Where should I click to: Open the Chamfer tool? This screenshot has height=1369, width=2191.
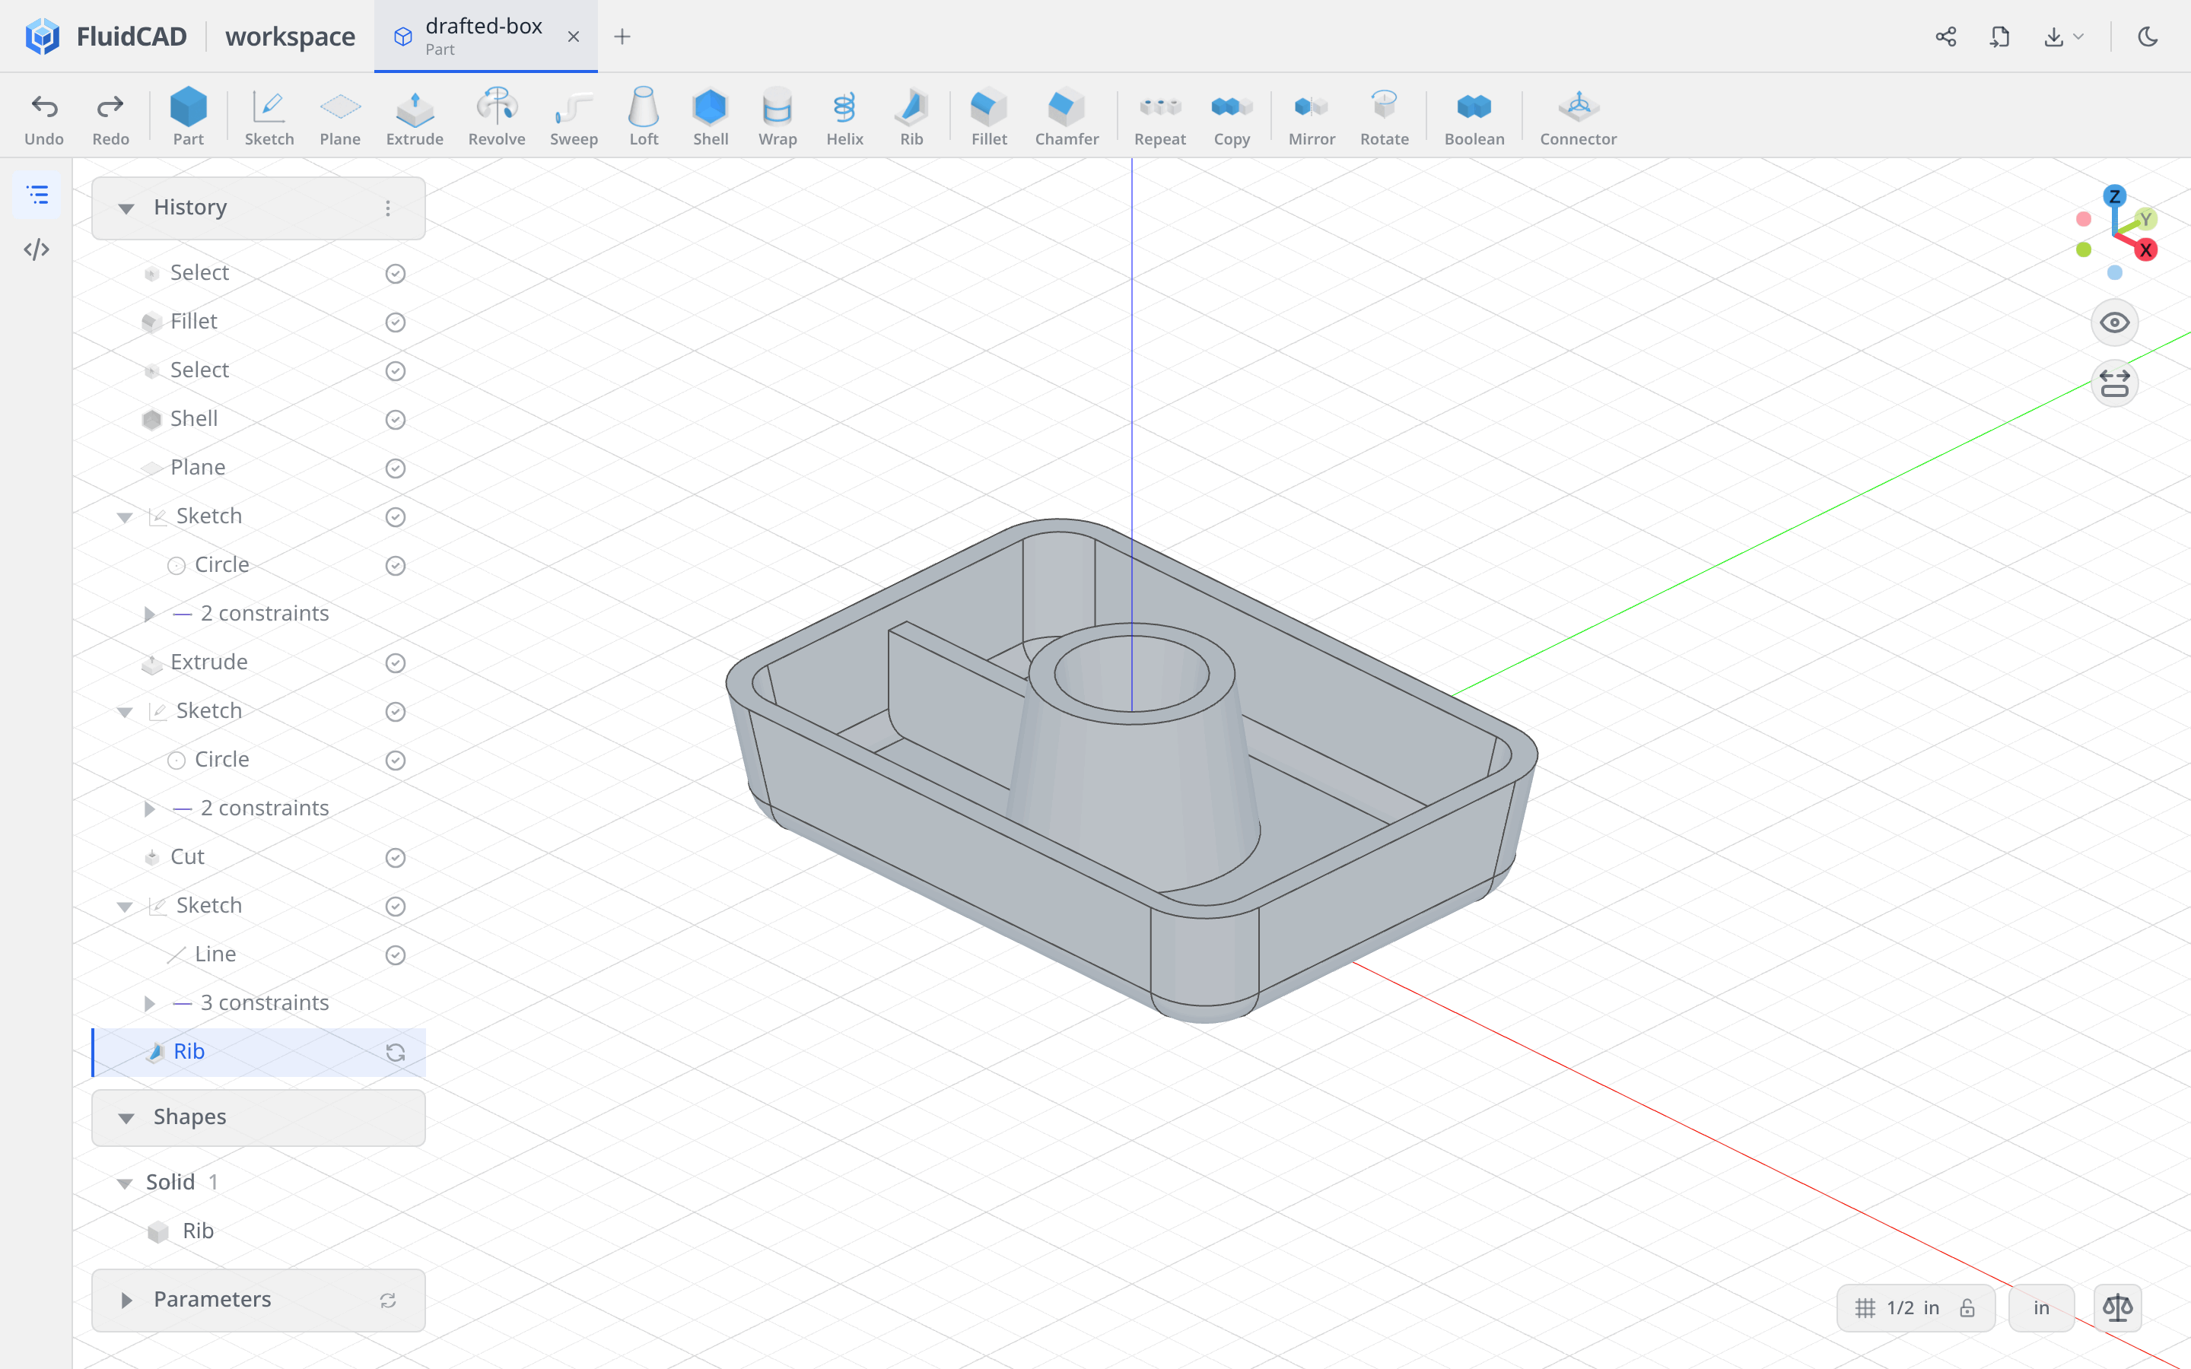[1067, 117]
